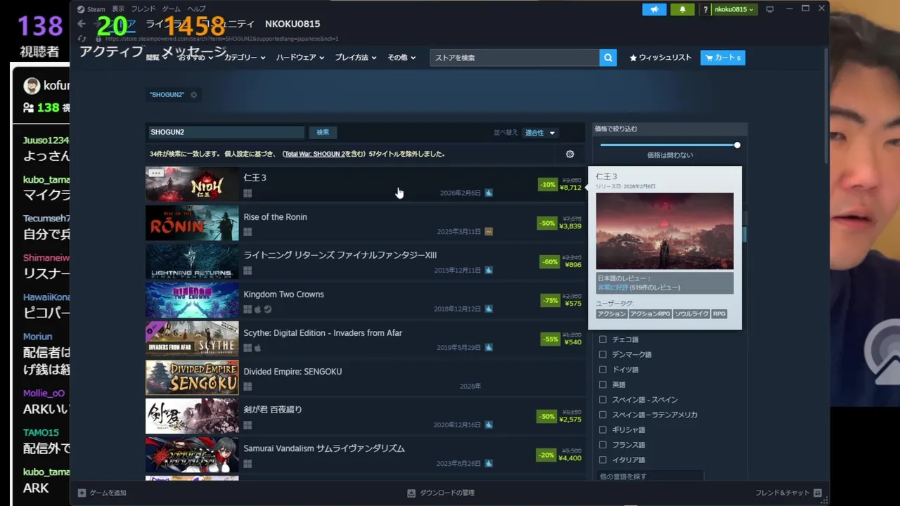
Task: Open the フレンド menu
Action: 143,9
